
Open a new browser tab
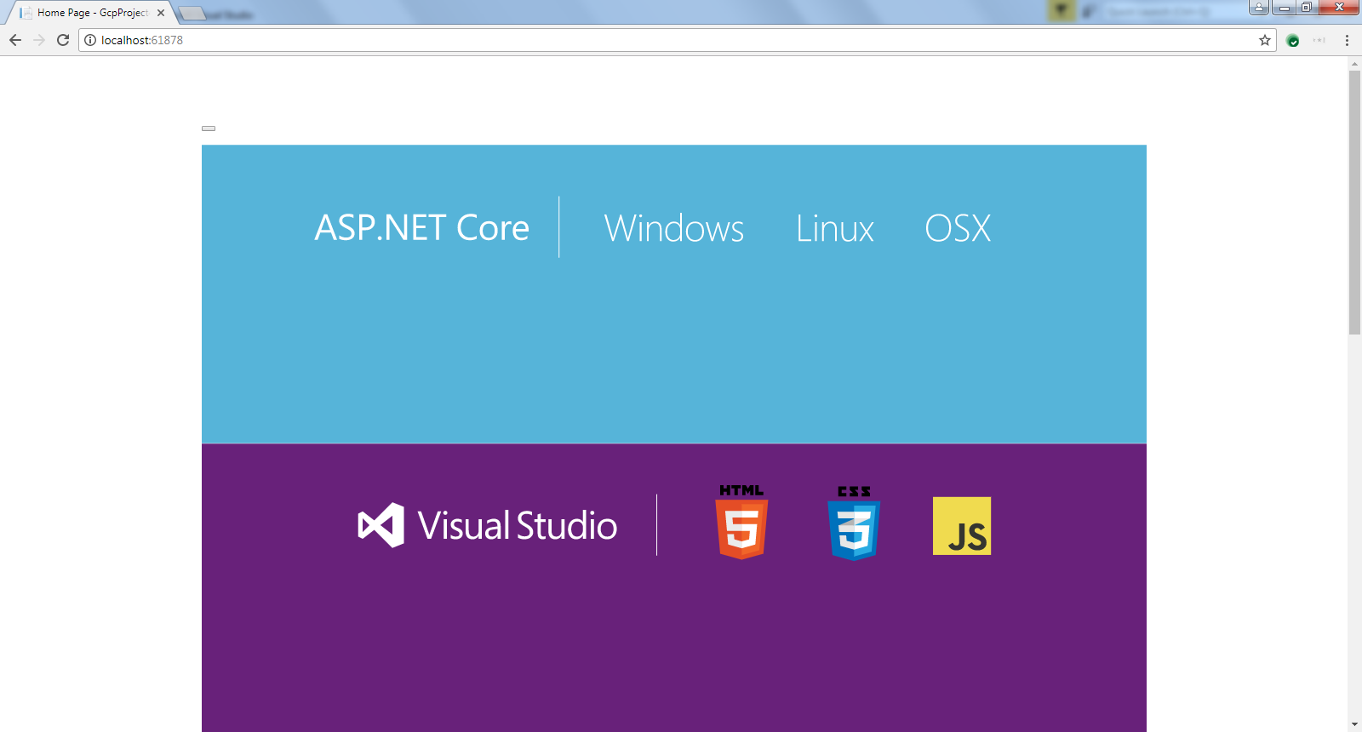click(x=192, y=13)
